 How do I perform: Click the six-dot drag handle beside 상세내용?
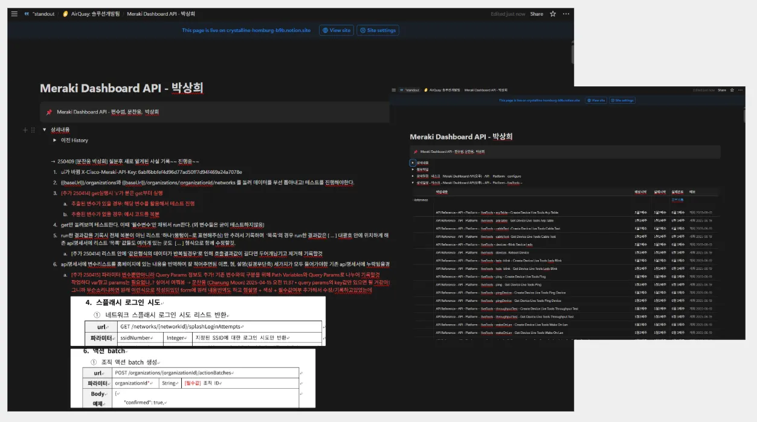tap(33, 130)
